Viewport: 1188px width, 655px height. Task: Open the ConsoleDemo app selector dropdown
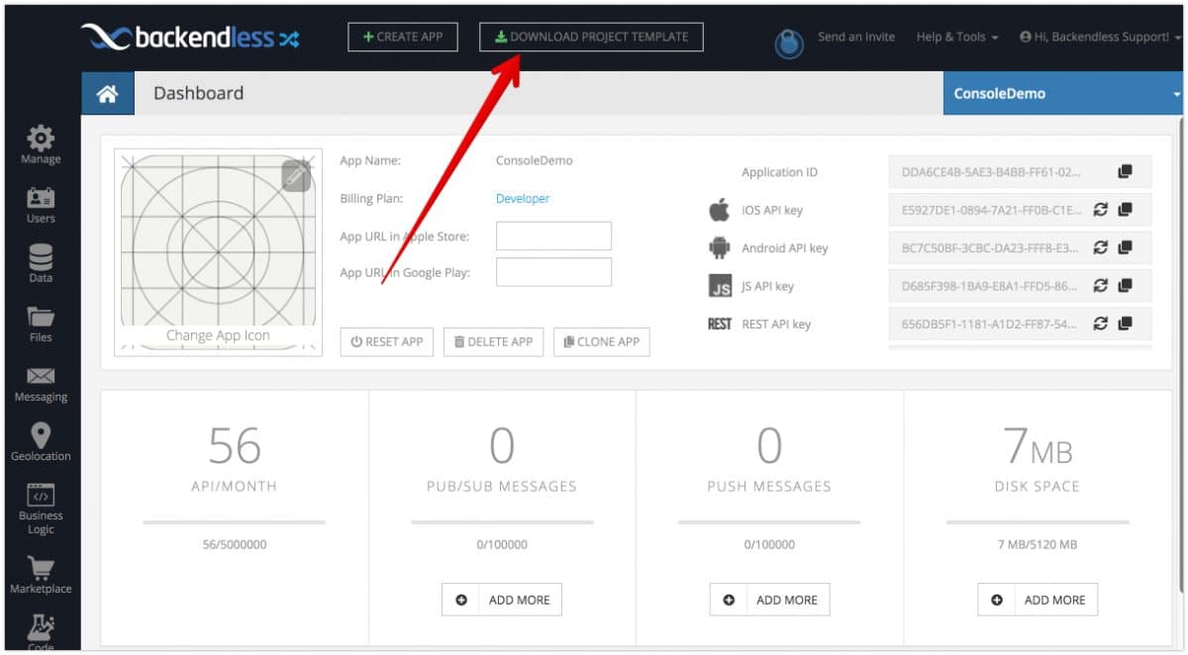(x=1063, y=94)
